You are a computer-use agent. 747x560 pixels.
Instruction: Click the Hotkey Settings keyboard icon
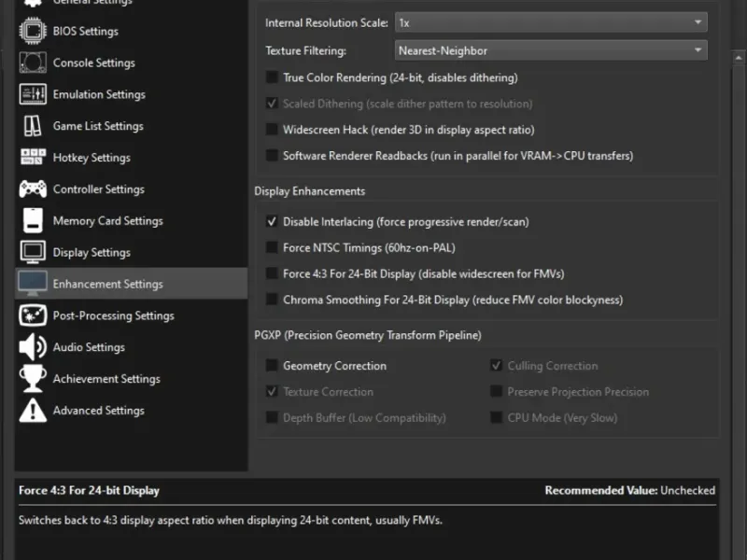pyautogui.click(x=33, y=158)
